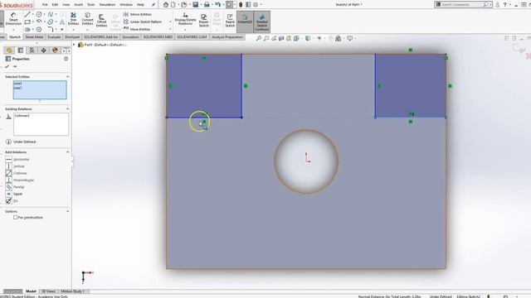Collapse the Selected Entities section
This screenshot has height=298, width=531.
coord(67,77)
